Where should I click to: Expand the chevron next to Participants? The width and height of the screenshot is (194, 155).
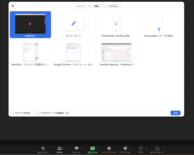66,149
